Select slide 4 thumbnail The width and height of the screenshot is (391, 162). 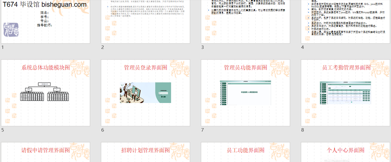click(346, 22)
